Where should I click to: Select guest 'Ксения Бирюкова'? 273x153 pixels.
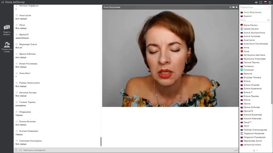pos(253,115)
